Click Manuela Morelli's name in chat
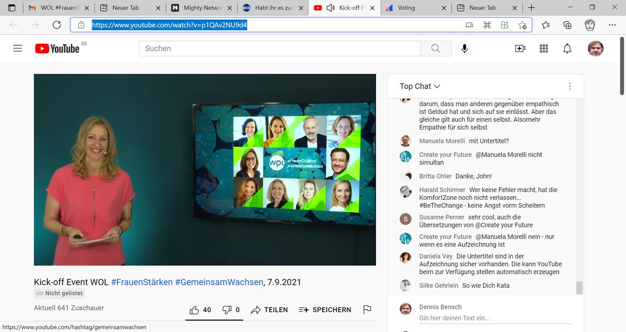The width and height of the screenshot is (626, 332). click(x=442, y=141)
